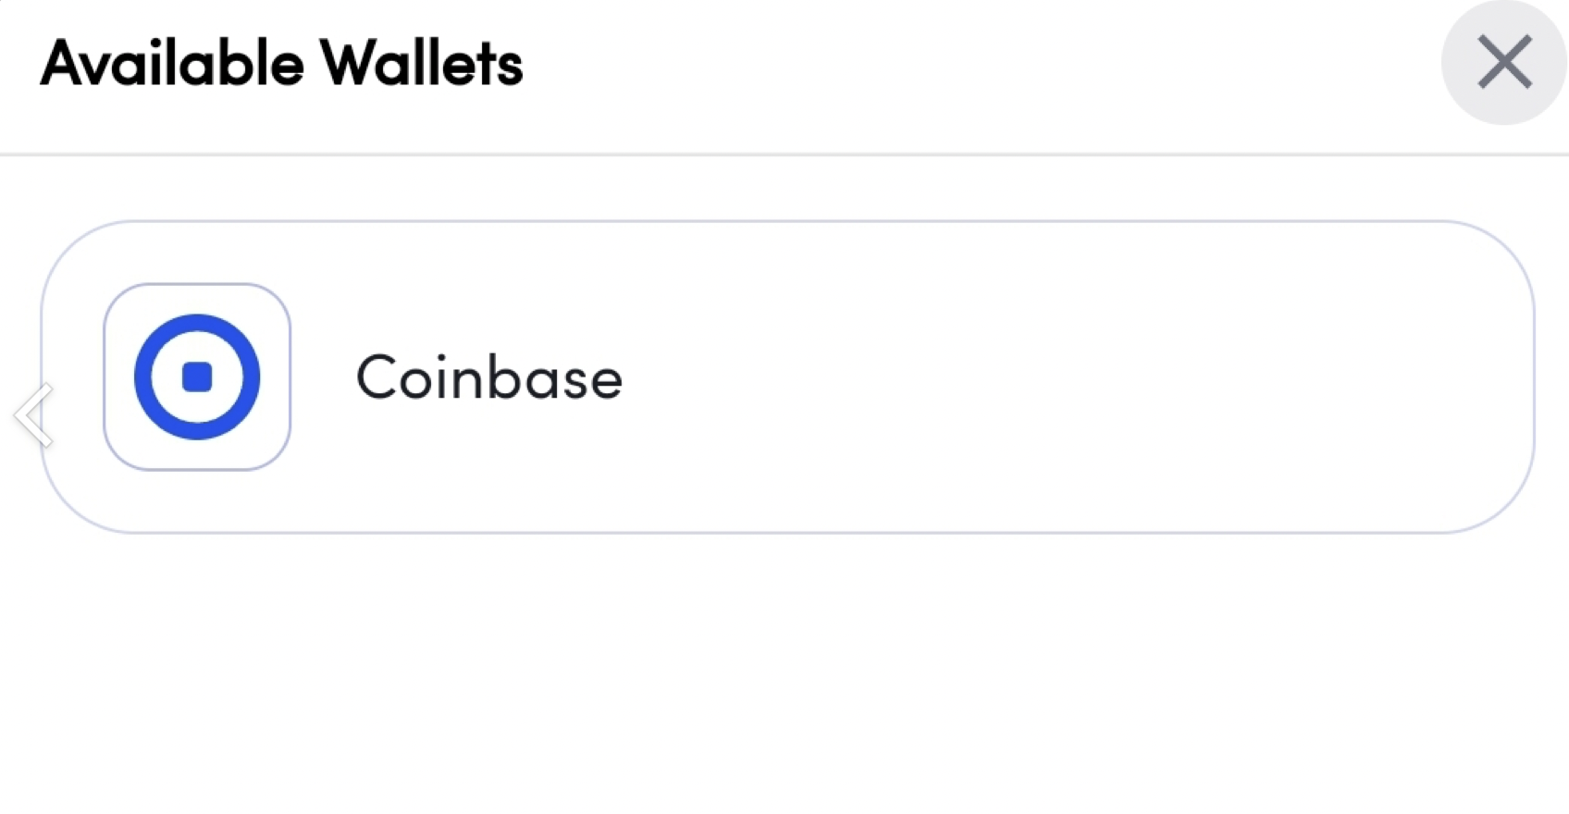The width and height of the screenshot is (1569, 814).
Task: Dismiss the wallet list with the X
Action: 1504,62
